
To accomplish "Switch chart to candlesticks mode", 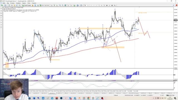I will (x=55, y=5).
